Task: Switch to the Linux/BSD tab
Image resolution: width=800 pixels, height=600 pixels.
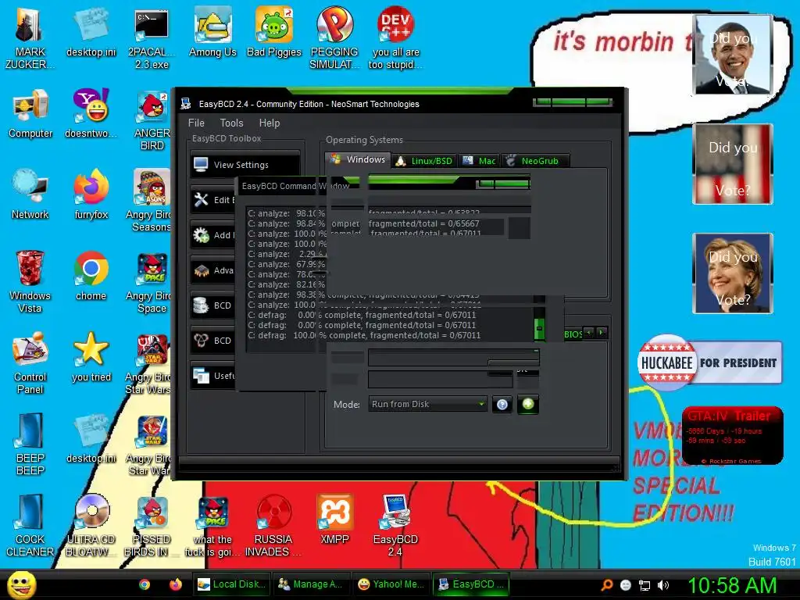Action: 424,161
